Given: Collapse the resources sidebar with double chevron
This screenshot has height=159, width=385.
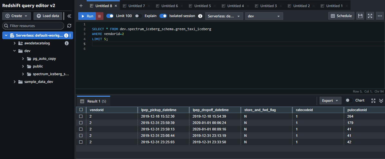Looking at the screenshot, I should pyautogui.click(x=69, y=16).
